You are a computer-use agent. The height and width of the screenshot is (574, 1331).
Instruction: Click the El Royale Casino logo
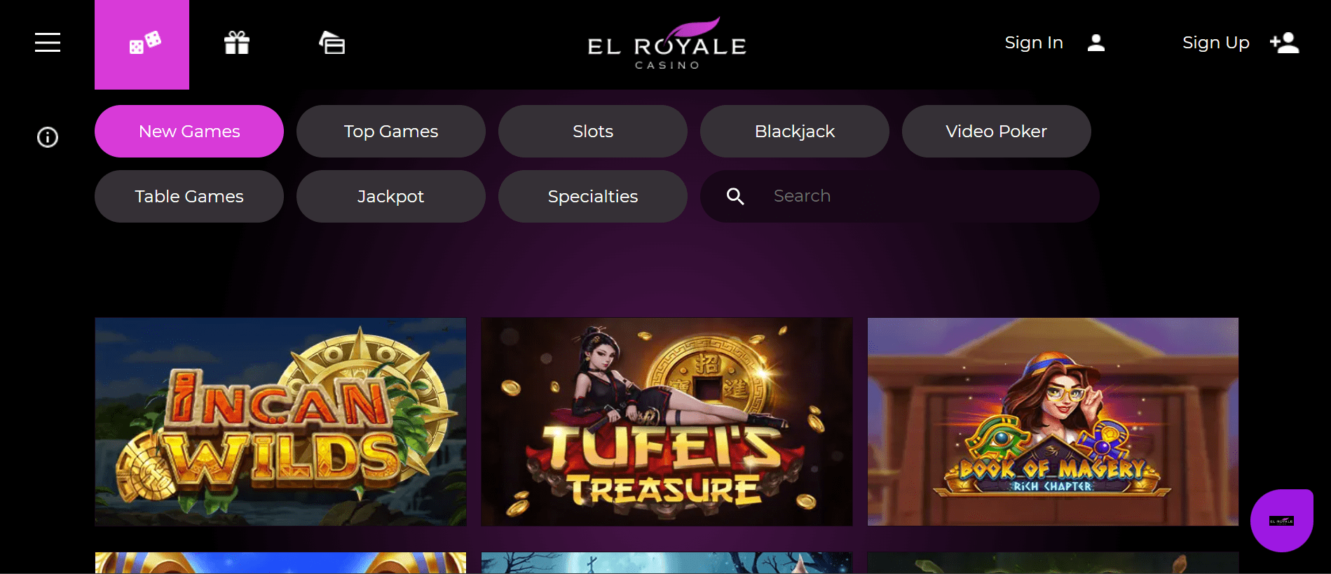[x=667, y=43]
